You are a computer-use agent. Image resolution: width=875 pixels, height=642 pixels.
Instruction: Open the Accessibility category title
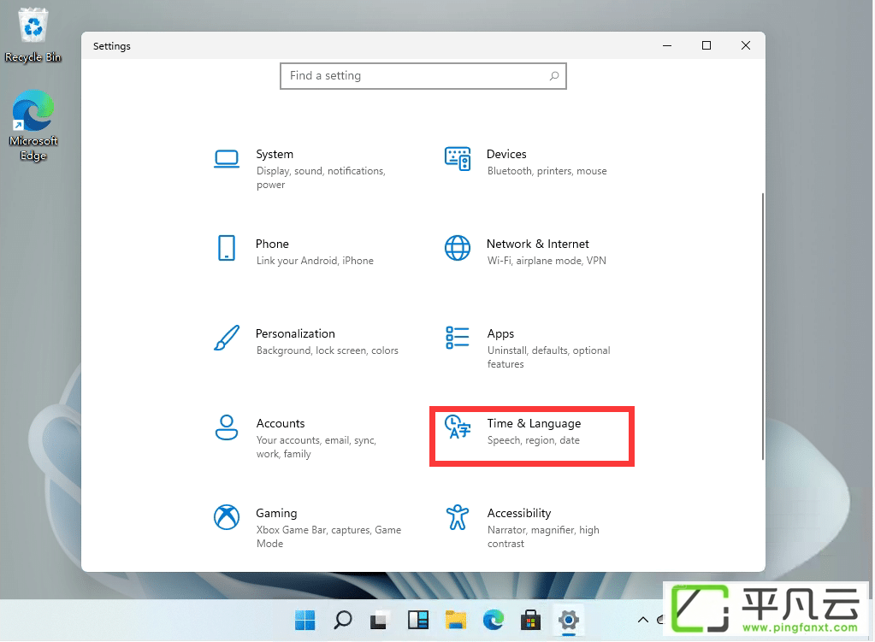pos(519,513)
